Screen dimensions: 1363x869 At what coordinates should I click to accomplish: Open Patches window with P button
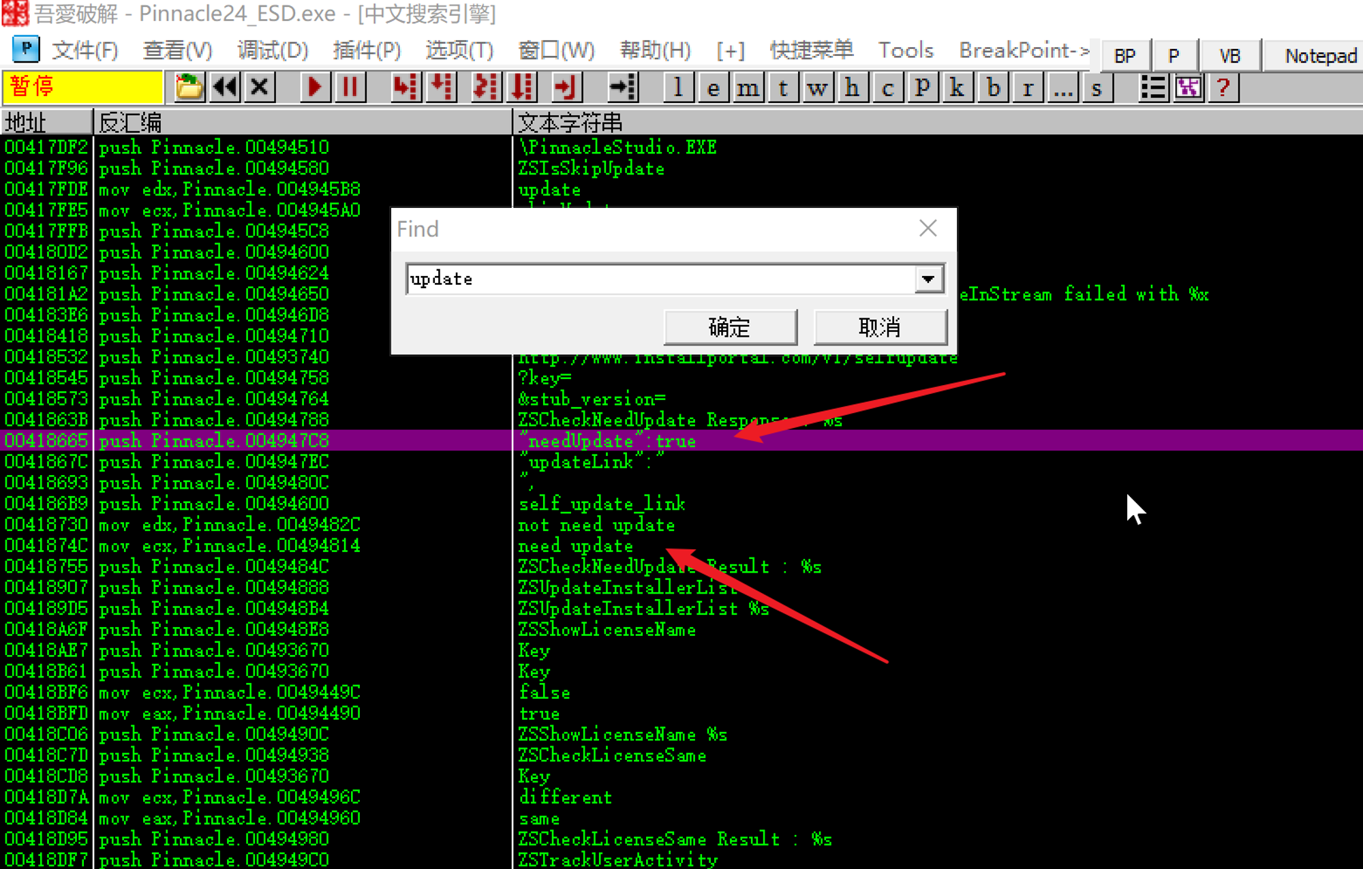pyautogui.click(x=922, y=87)
